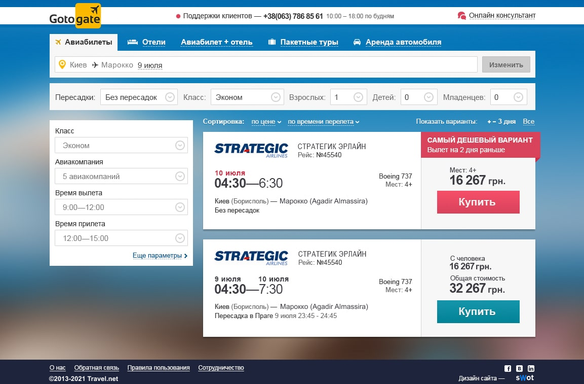Click the Strategic Airlines logo in the second flight card

[x=251, y=258]
